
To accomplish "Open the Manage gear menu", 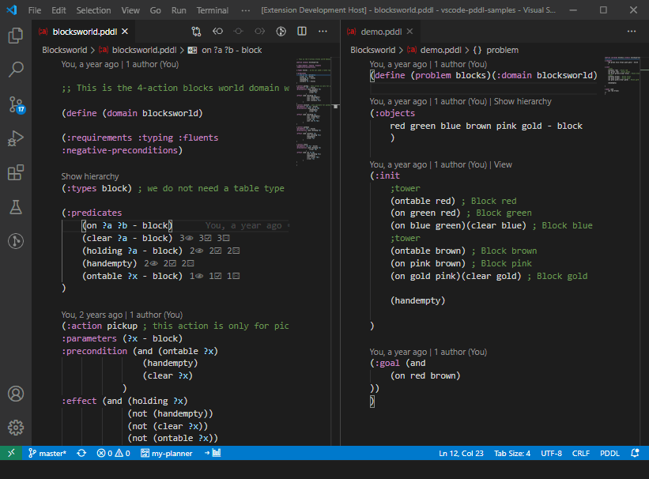I will pos(15,428).
